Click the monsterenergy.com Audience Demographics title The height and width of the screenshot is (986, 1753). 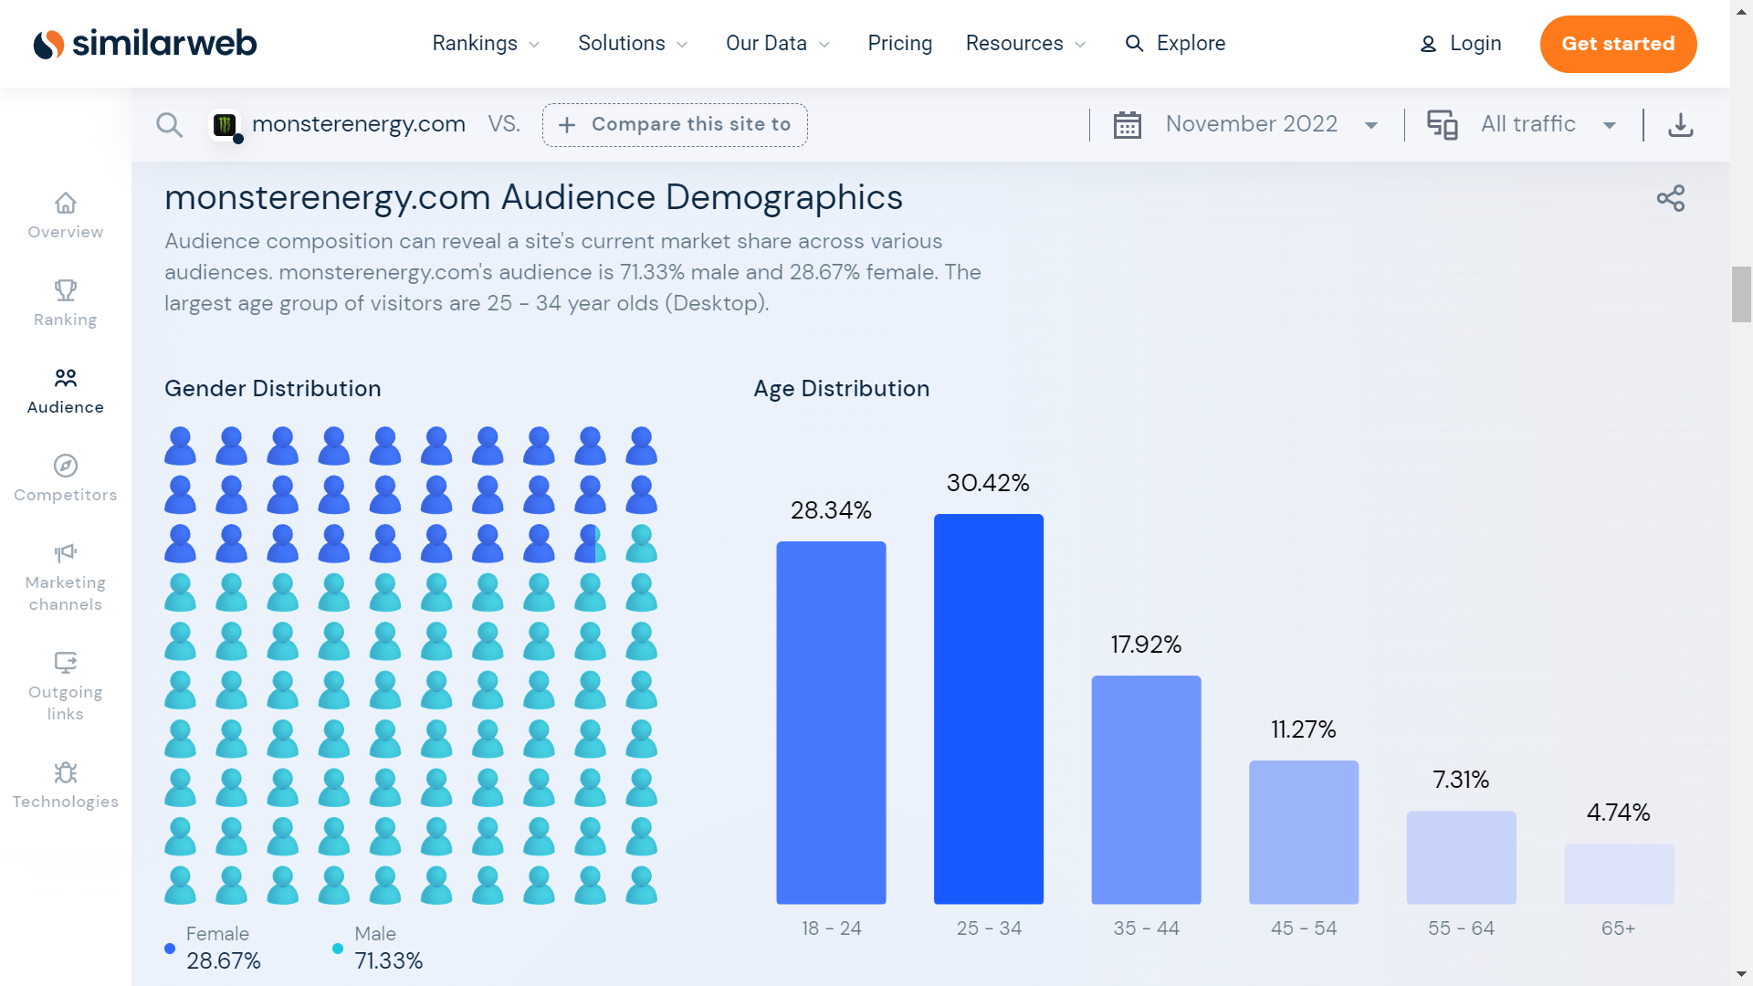point(533,198)
